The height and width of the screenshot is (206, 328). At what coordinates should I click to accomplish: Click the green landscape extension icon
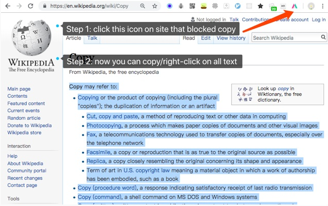click(203, 6)
